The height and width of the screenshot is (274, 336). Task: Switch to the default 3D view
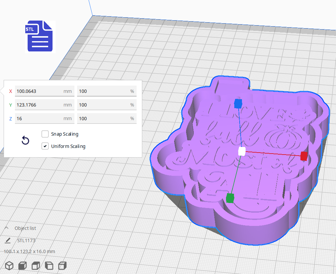pyautogui.click(x=9, y=265)
